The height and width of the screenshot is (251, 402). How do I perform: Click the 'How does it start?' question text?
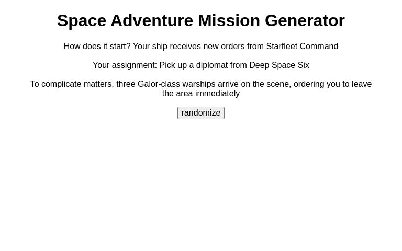pyautogui.click(x=97, y=47)
